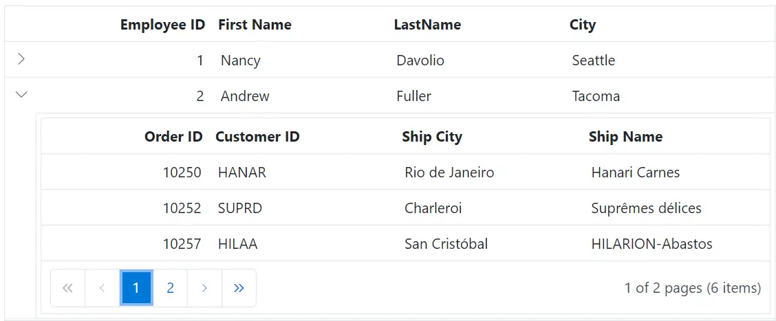Expand the Nancy Davolio row
776x321 pixels.
coord(21,60)
